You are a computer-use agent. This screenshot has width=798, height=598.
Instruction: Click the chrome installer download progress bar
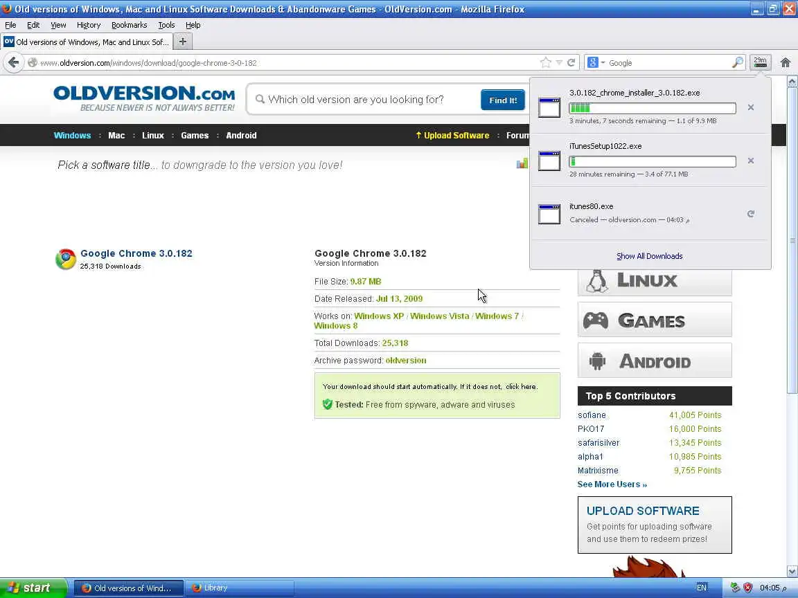[653, 108]
